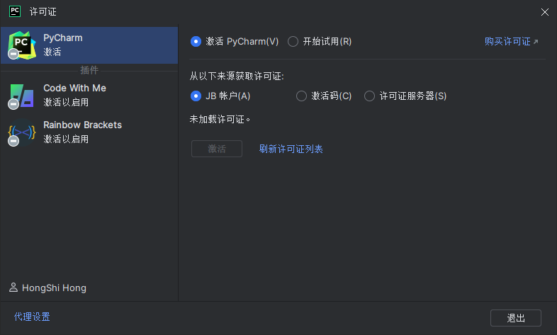The image size is (557, 335).
Task: Click the Code With Me plugin icon
Action: pyautogui.click(x=21, y=96)
